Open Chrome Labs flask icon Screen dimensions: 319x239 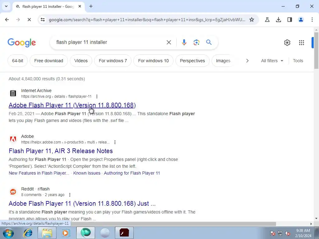[267, 20]
